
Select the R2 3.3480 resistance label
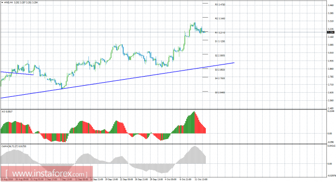(220, 19)
